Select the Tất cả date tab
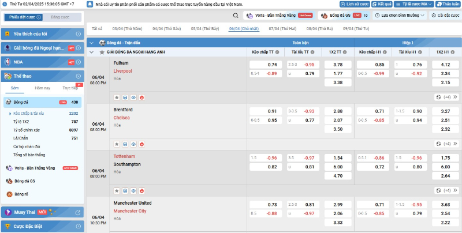The height and width of the screenshot is (233, 462). coord(97,28)
